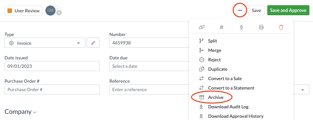Click the purple pencil edit icon
The width and height of the screenshot is (313, 120).
93,43
